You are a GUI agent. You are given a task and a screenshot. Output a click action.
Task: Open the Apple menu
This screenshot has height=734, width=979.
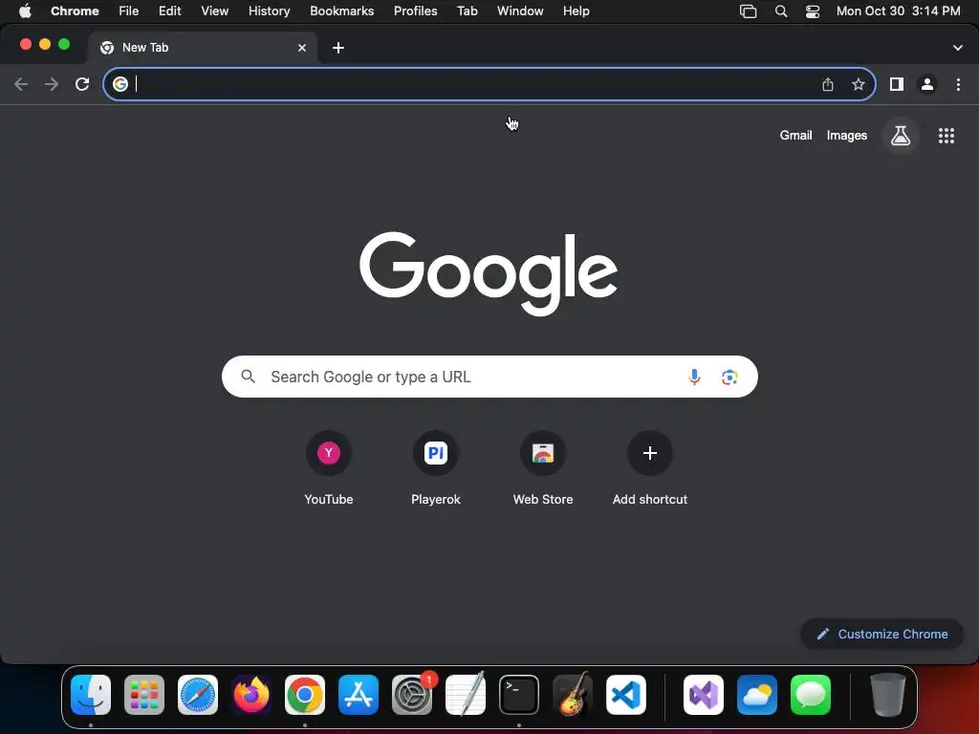(x=25, y=11)
